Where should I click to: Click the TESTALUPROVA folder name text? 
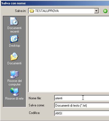click(47, 11)
